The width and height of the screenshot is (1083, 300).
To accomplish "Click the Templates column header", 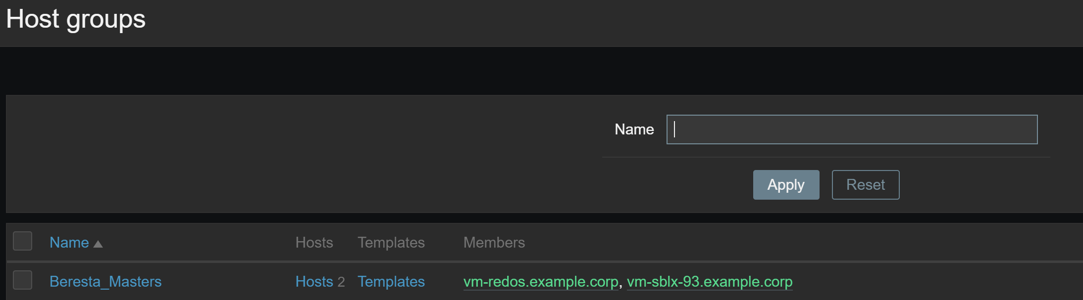I will 391,242.
